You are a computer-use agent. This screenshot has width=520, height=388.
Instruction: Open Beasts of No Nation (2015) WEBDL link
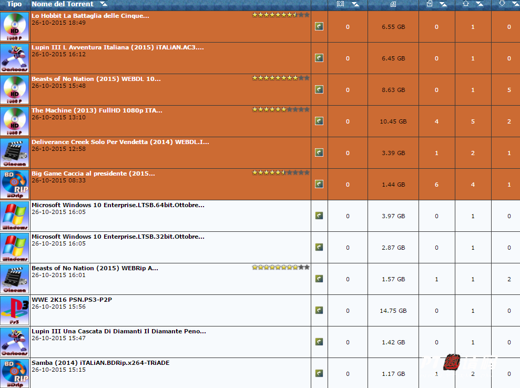96,78
